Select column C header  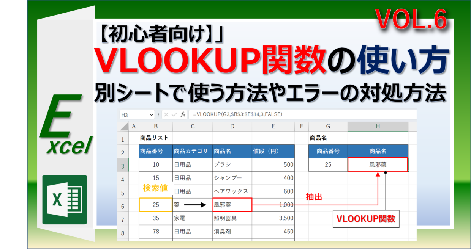(x=193, y=127)
